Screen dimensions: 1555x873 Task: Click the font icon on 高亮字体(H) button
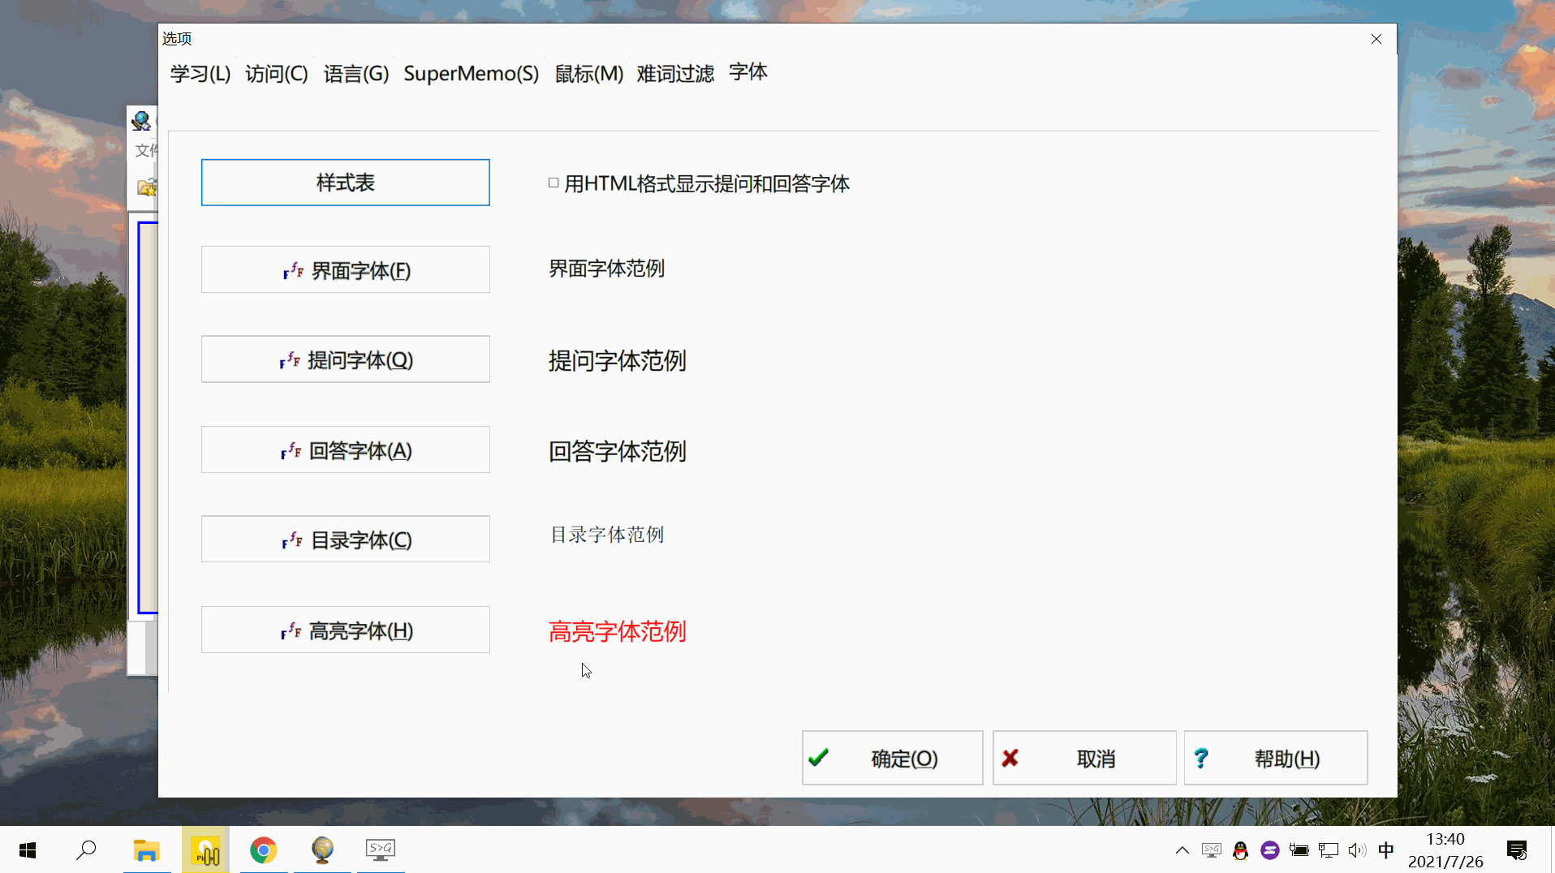[x=290, y=630]
